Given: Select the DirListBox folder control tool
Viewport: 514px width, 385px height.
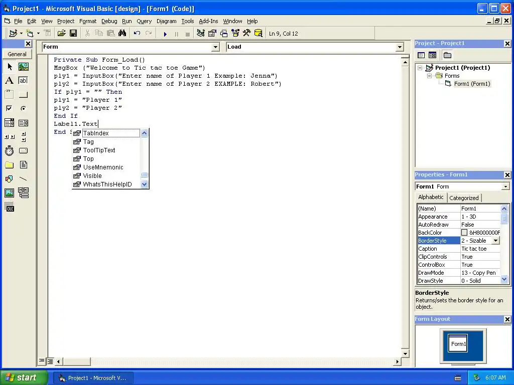Looking at the screenshot, I should [x=10, y=164].
